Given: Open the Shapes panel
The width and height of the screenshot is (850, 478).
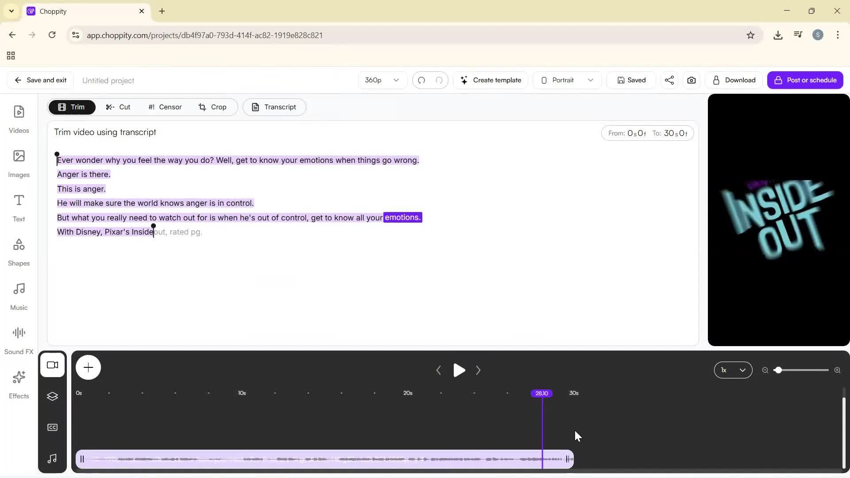Looking at the screenshot, I should click(19, 251).
